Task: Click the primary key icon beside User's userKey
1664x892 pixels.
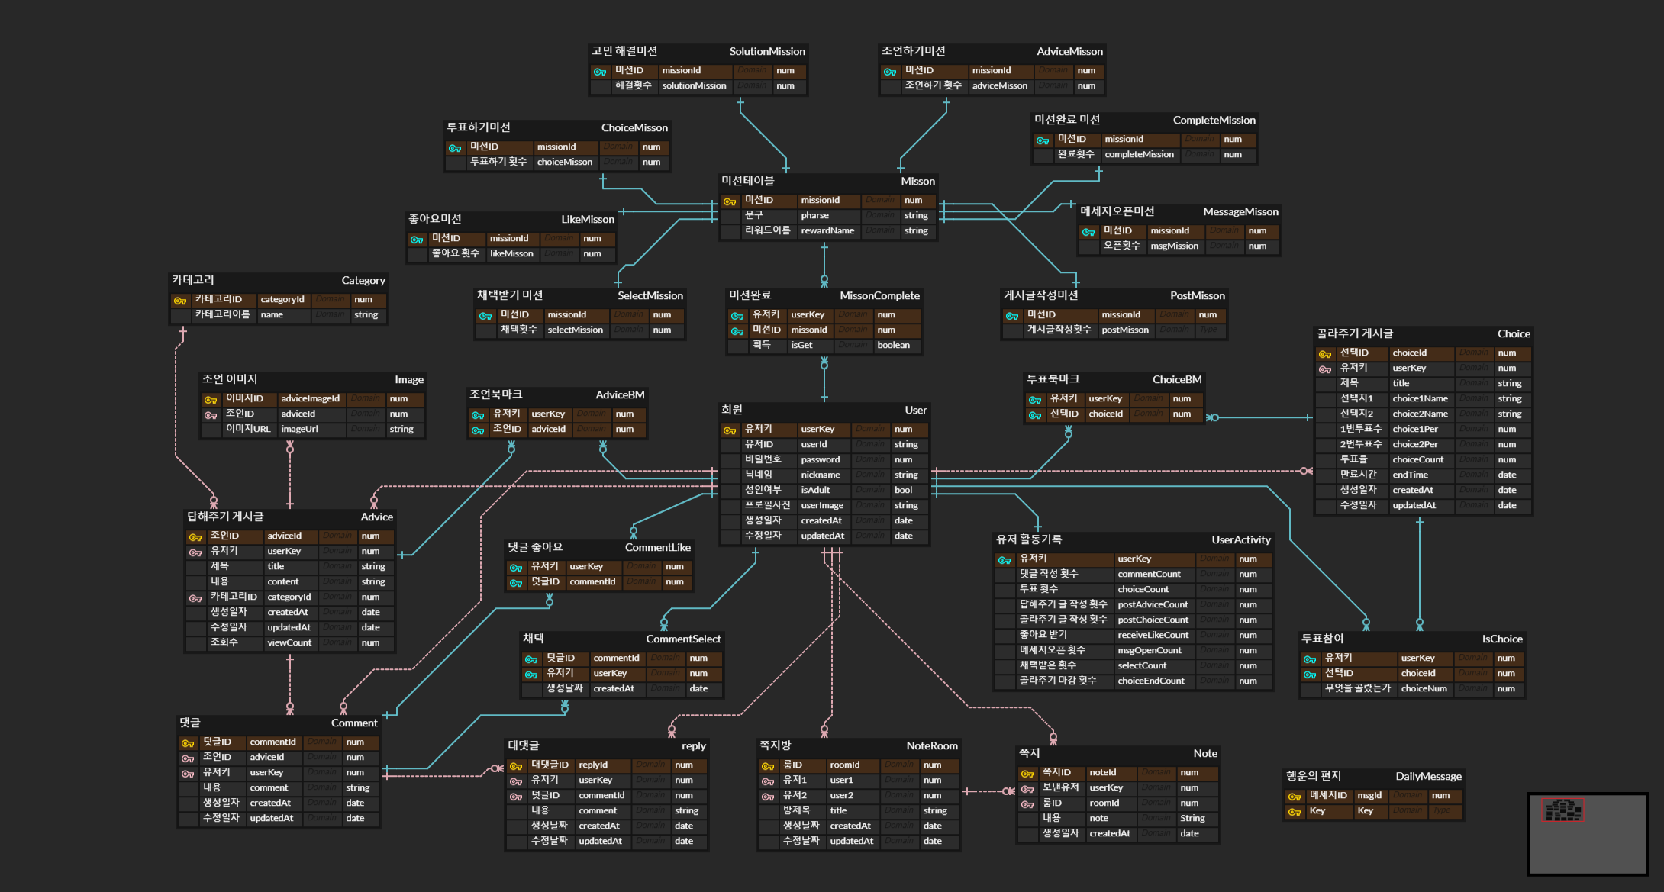Action: click(730, 430)
